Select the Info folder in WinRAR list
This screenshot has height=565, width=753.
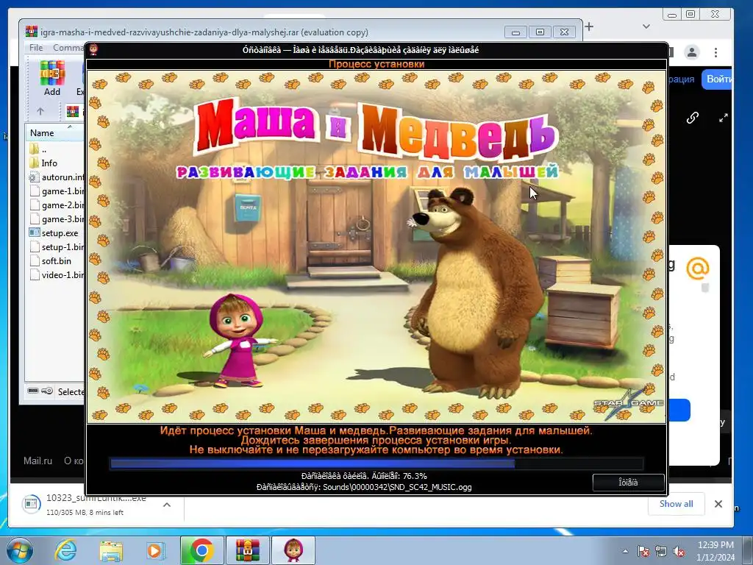point(49,163)
